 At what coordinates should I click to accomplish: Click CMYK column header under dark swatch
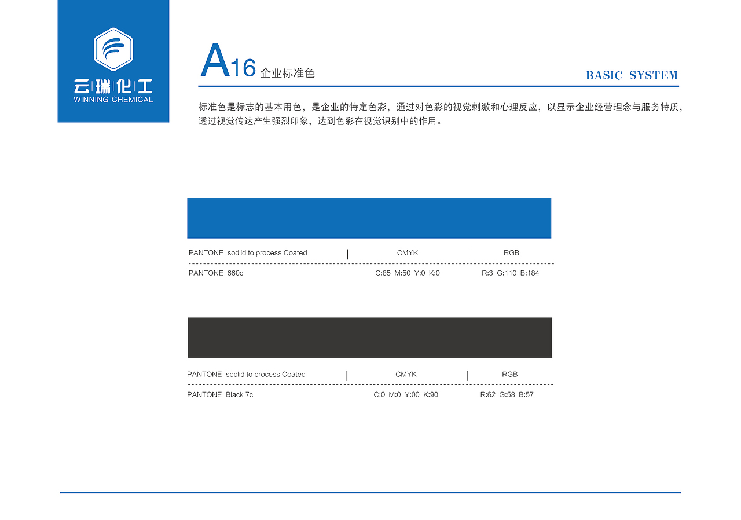tap(406, 375)
